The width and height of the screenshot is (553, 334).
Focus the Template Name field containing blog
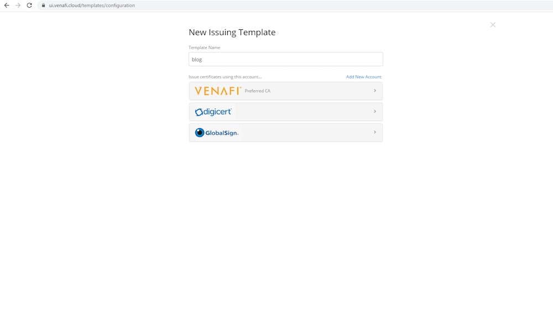(286, 59)
